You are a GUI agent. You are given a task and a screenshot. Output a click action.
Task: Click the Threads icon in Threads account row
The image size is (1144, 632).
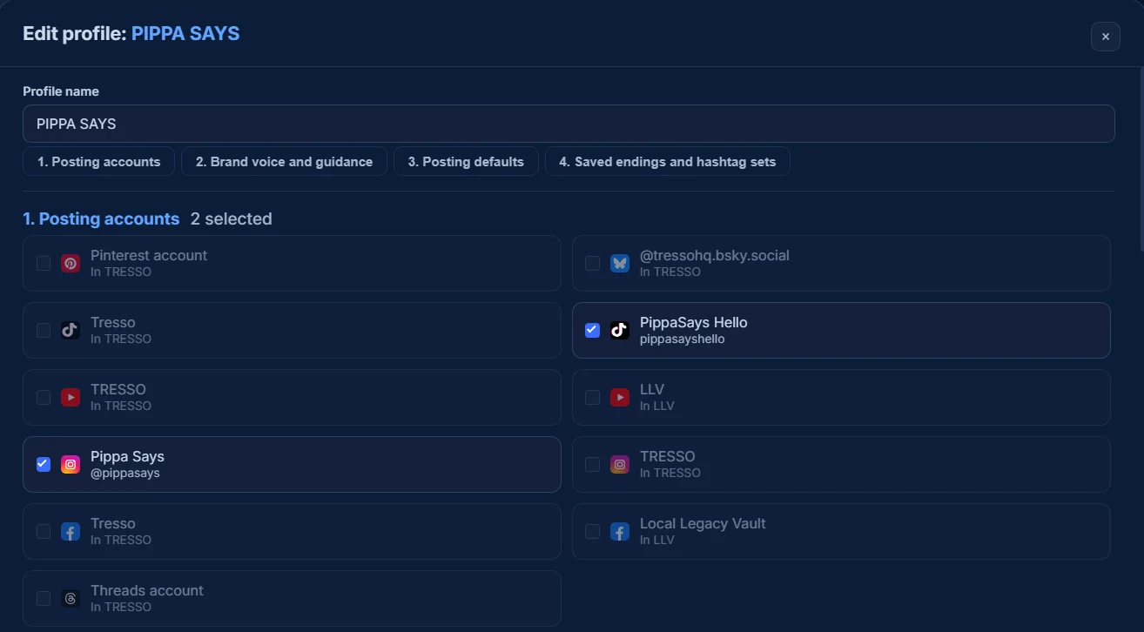click(x=71, y=598)
